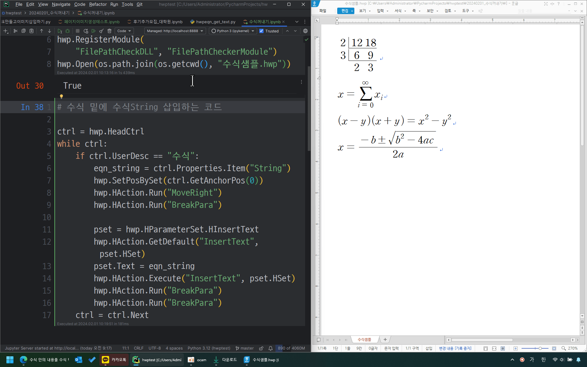Debug the current cell
Screen dimensions: 587x367
point(68,31)
